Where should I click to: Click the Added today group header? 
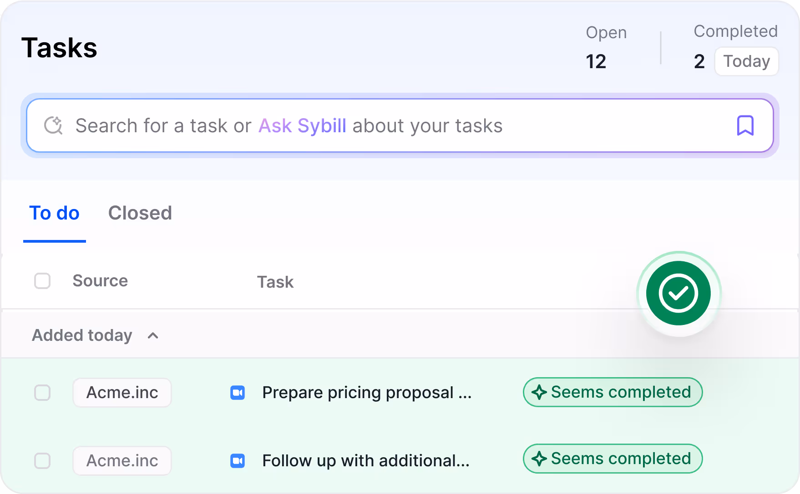coord(82,335)
